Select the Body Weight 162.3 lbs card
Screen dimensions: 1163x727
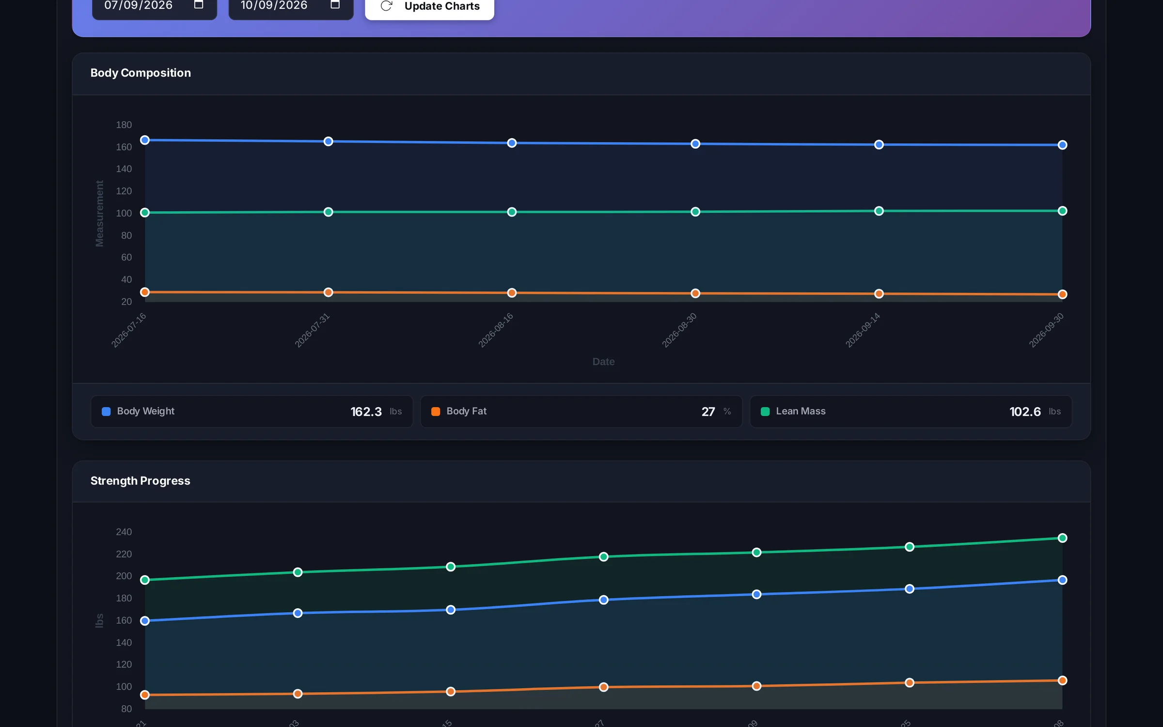[x=251, y=411]
